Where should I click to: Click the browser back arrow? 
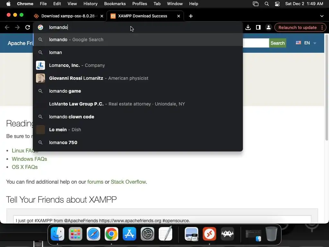[7, 28]
